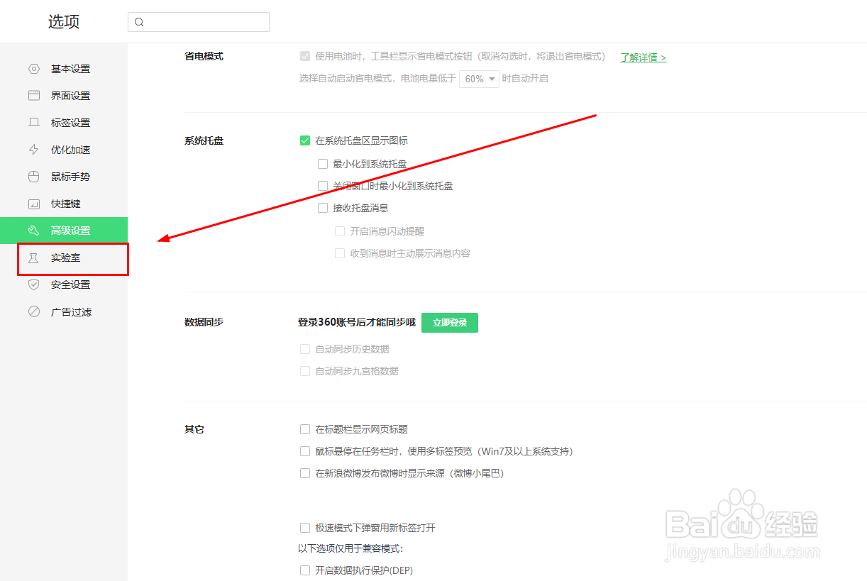The image size is (867, 581).
Task: Toggle 使用电池时 power saving checkbox
Action: coord(305,56)
